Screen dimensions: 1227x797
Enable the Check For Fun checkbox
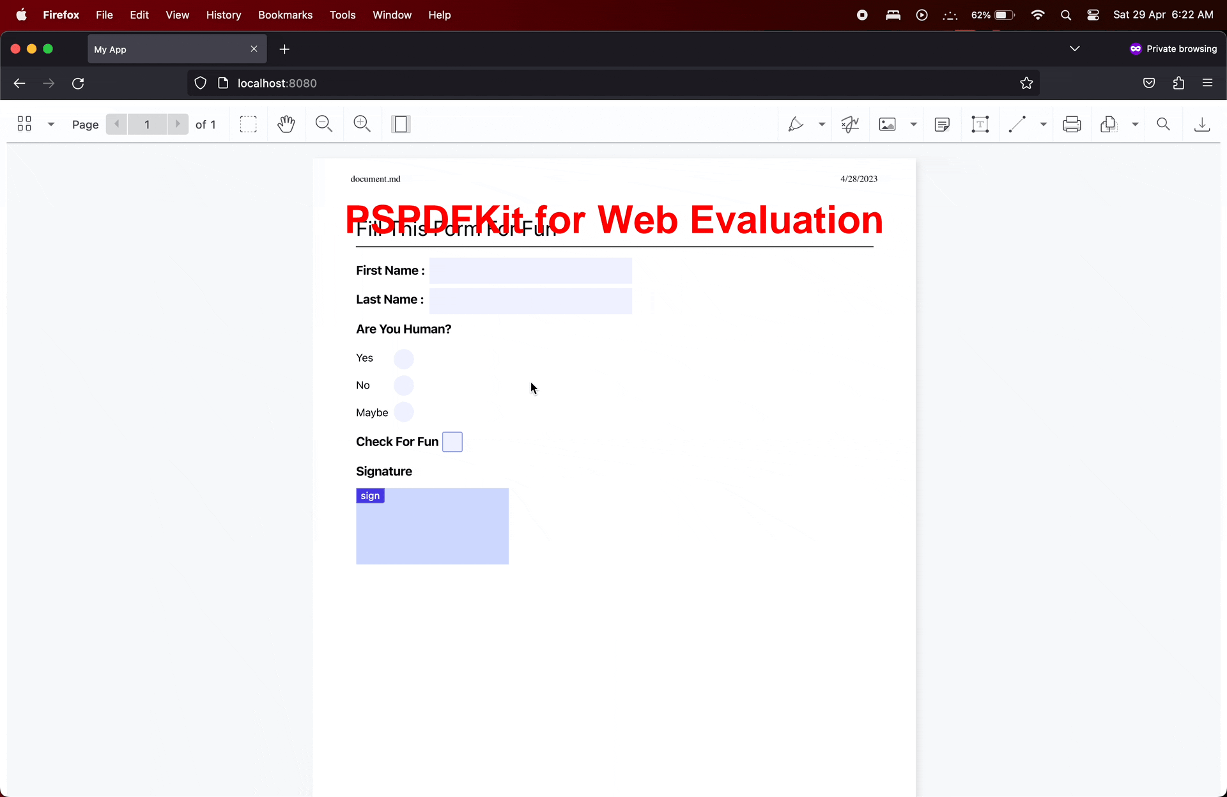[452, 441]
